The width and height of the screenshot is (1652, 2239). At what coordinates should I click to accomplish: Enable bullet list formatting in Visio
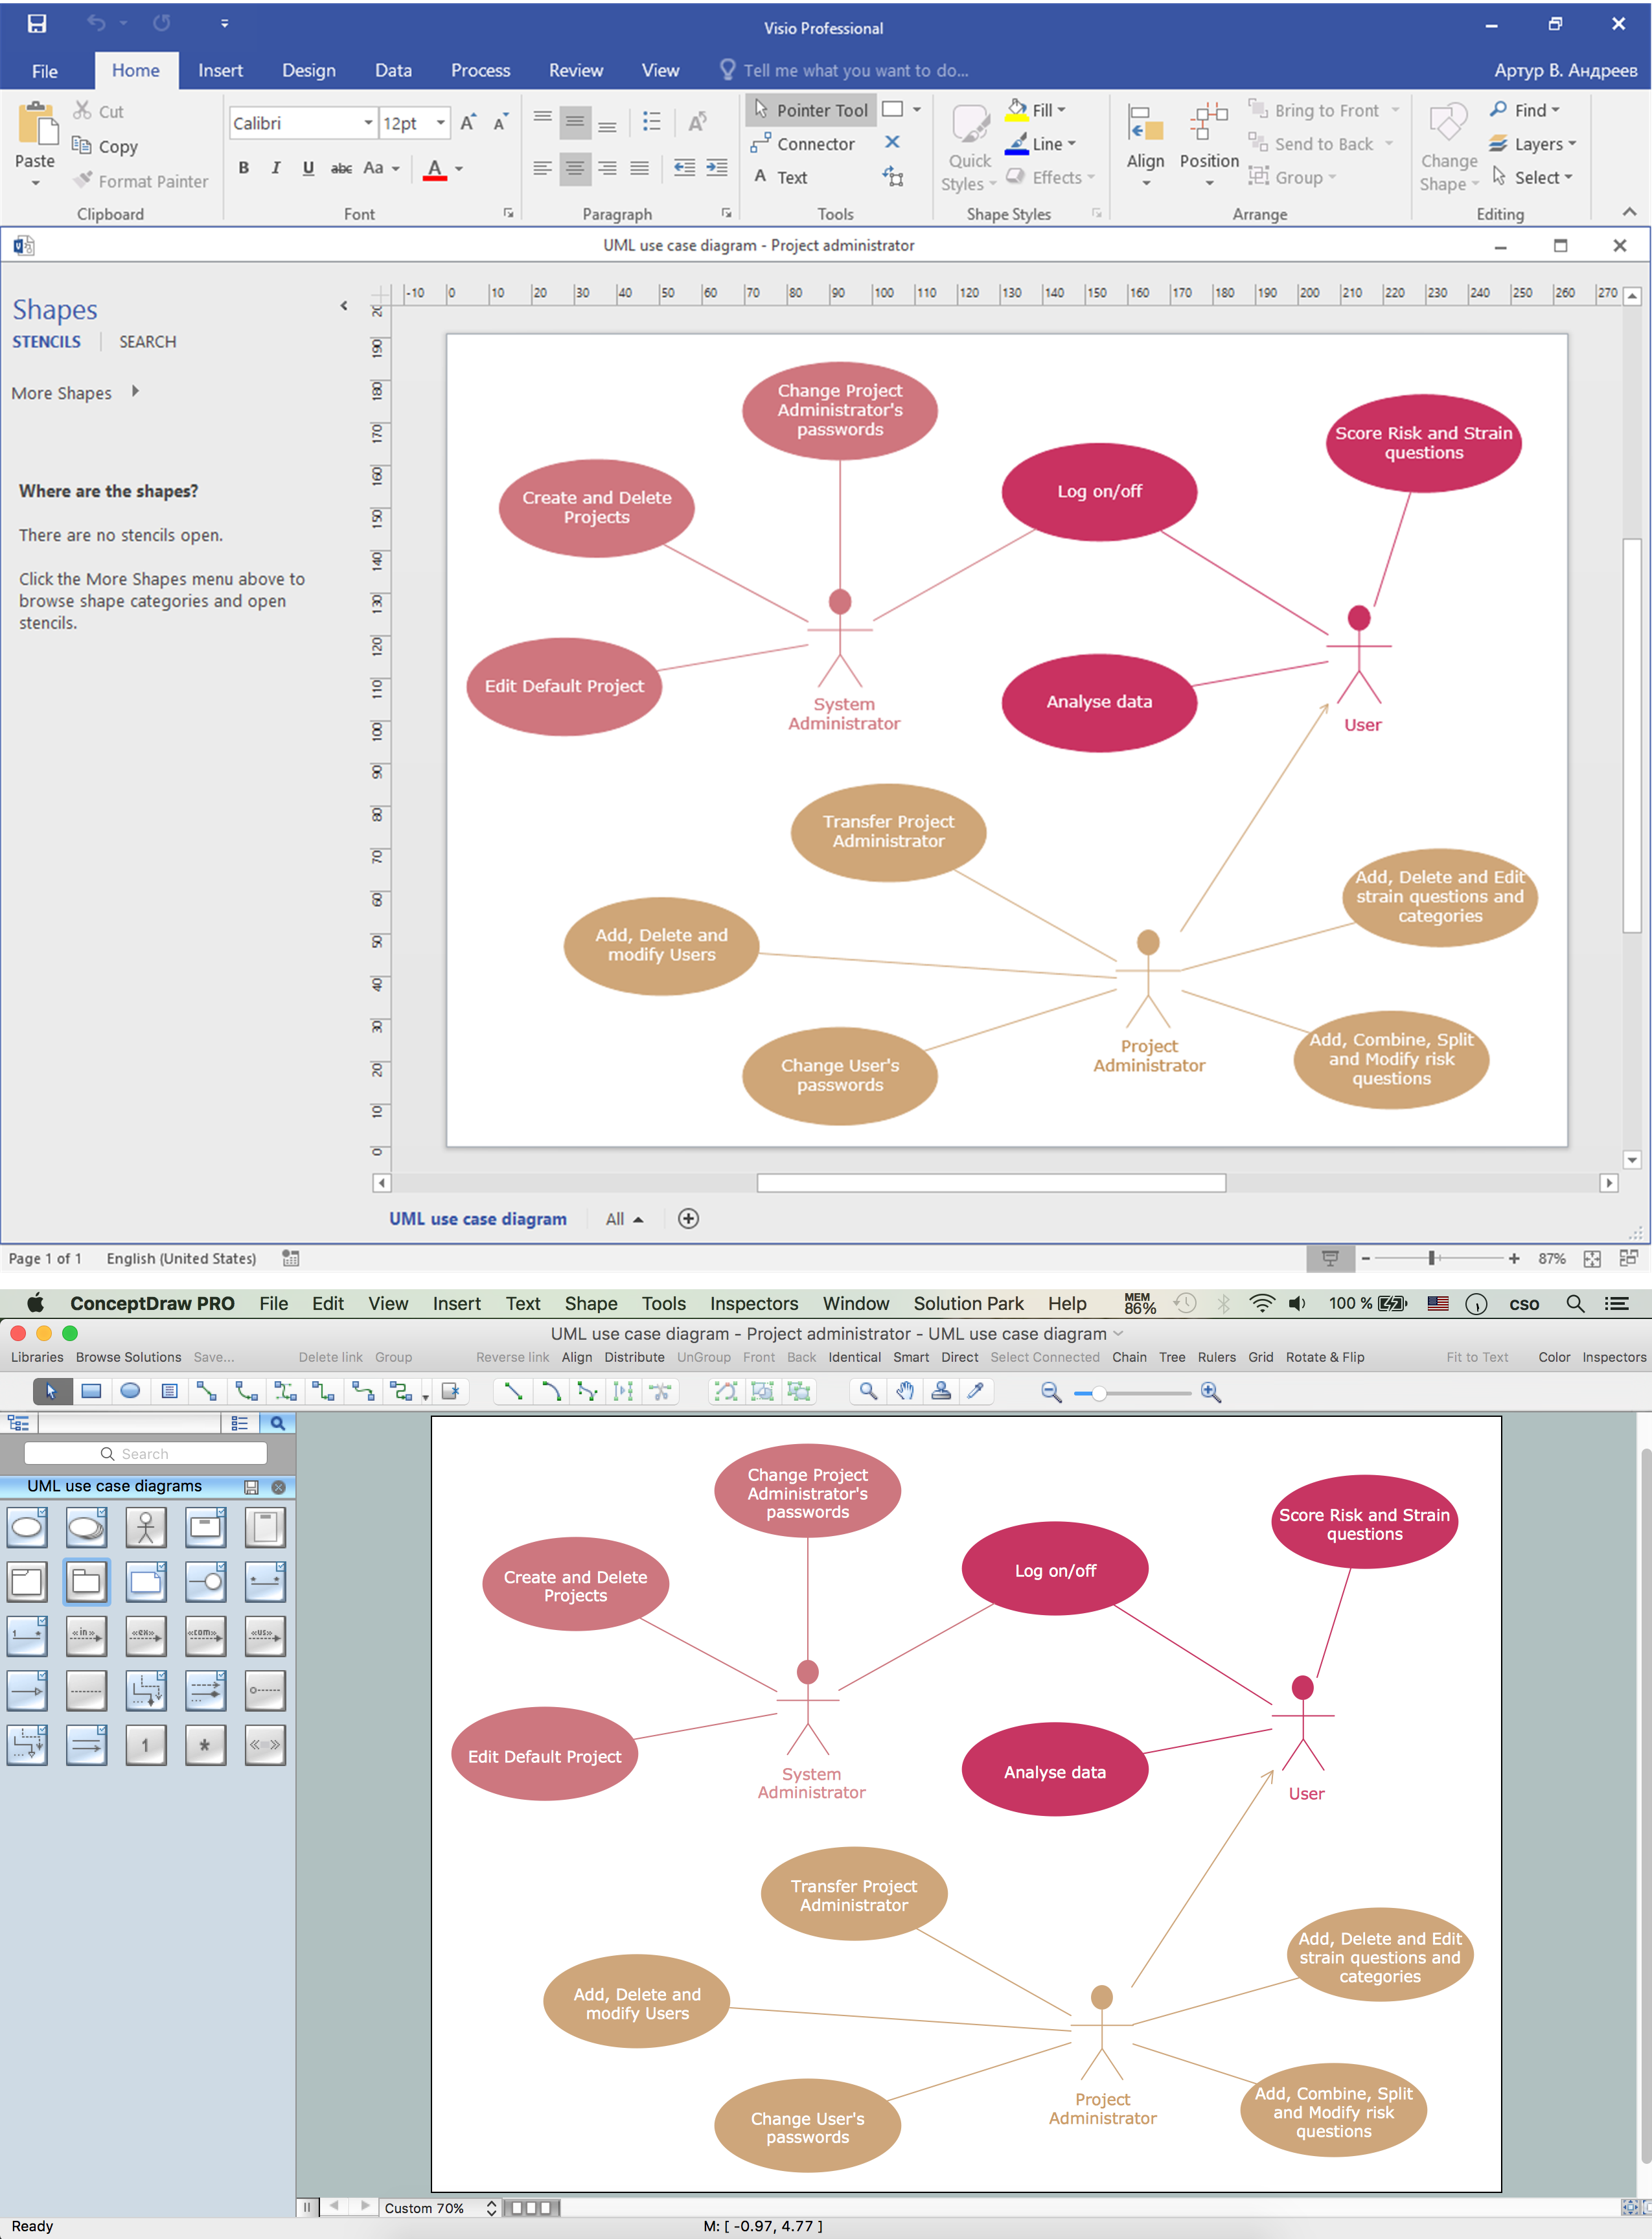click(652, 121)
